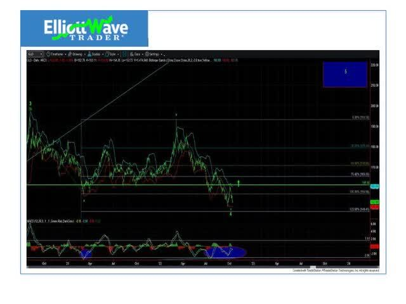This screenshot has width=406, height=304.
Task: Click the blue box labeled 5
Action: pyautogui.click(x=345, y=73)
